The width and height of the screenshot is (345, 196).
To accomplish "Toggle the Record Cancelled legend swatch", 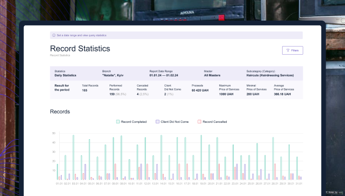I will point(199,122).
